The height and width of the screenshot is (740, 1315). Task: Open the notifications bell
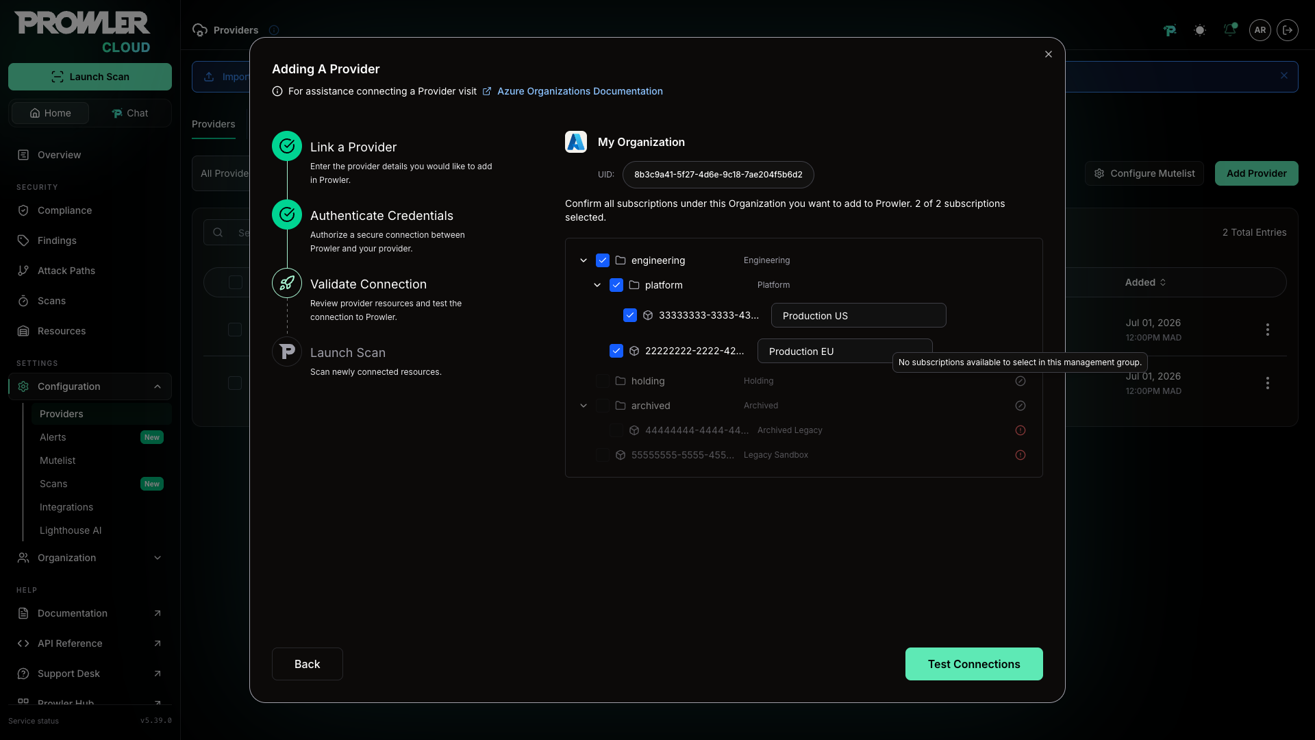click(1230, 30)
